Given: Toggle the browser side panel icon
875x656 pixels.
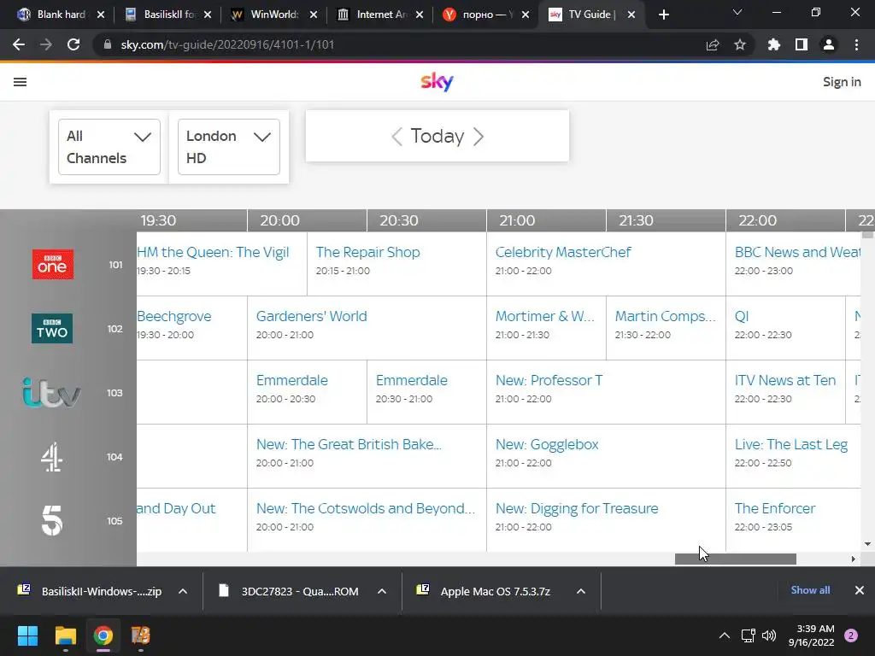Looking at the screenshot, I should [802, 44].
